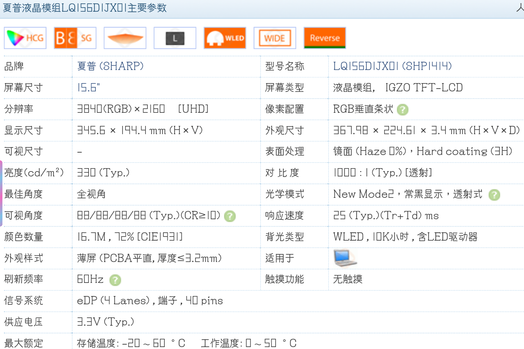The width and height of the screenshot is (524, 349).
Task: Click the HCG color gamut icon
Action: 25,38
